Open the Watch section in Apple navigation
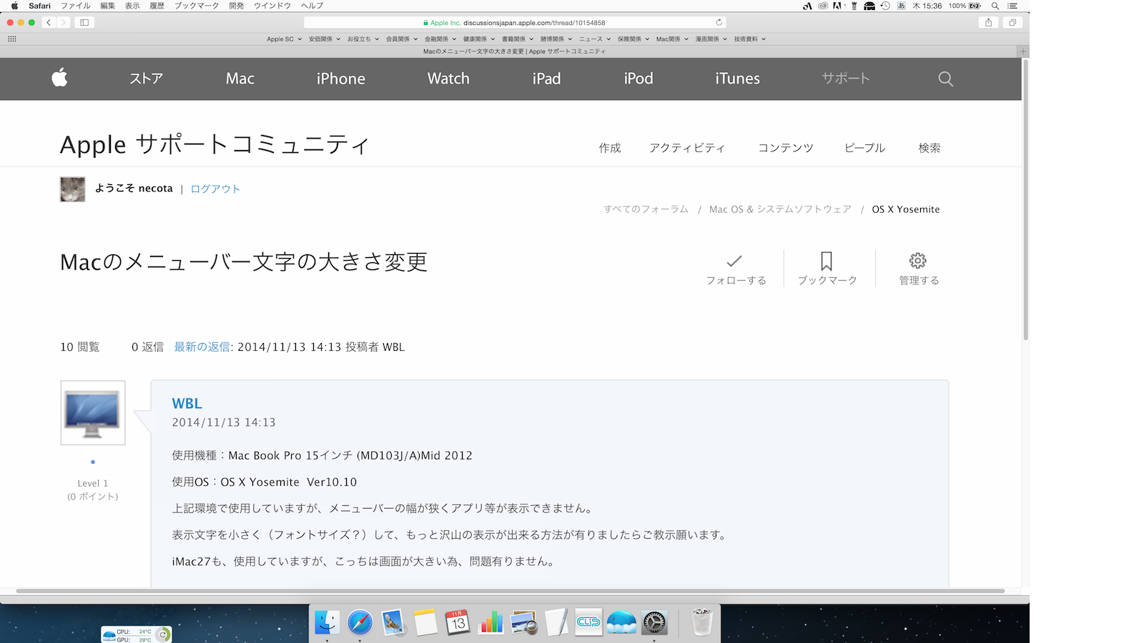This screenshot has width=1144, height=643. [448, 79]
